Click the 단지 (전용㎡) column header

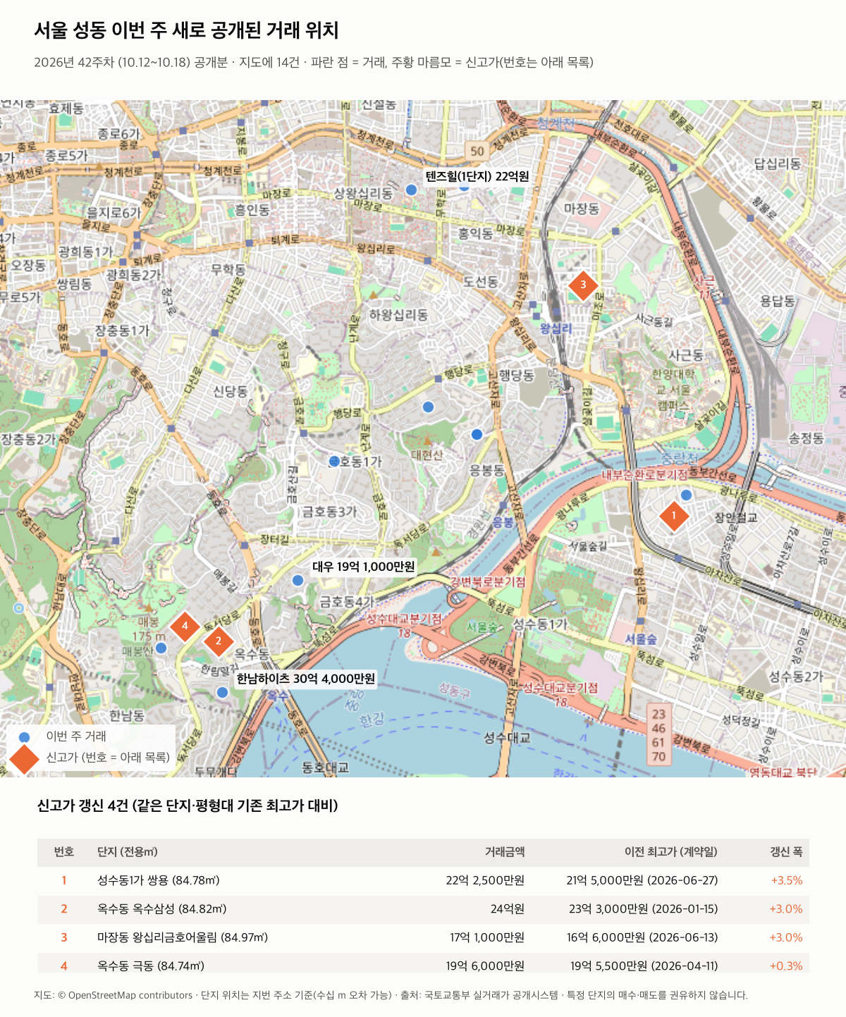coord(128,852)
